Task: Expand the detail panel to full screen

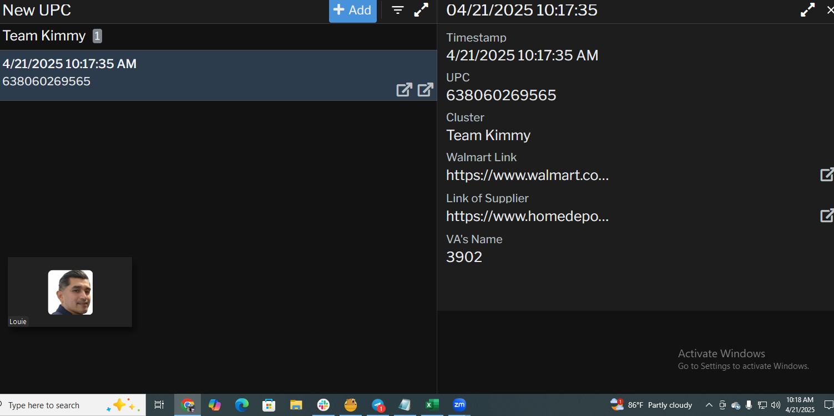Action: click(x=807, y=10)
